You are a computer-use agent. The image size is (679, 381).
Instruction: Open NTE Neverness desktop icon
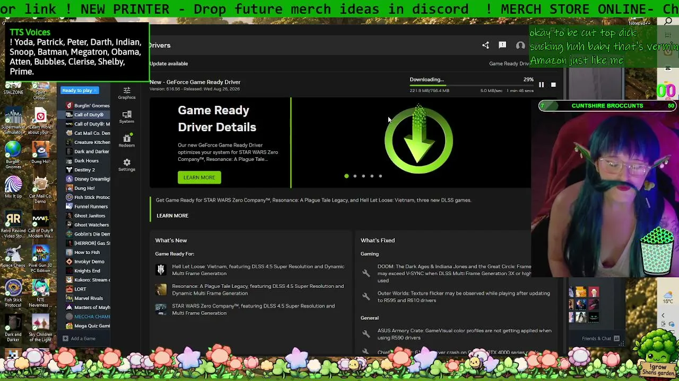pos(40,293)
